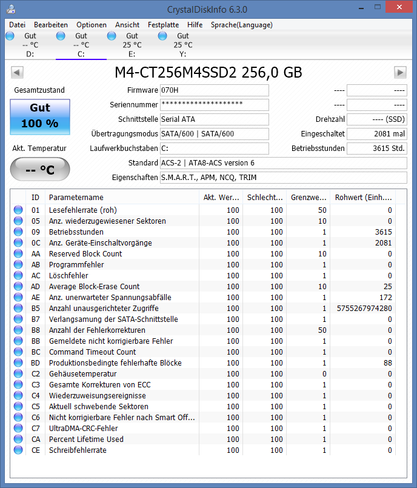Click the Firmware field showing 070H

pos(215,90)
